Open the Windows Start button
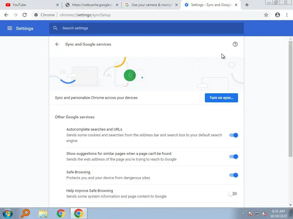Image resolution: width=293 pixels, height=219 pixels. click(x=8, y=213)
